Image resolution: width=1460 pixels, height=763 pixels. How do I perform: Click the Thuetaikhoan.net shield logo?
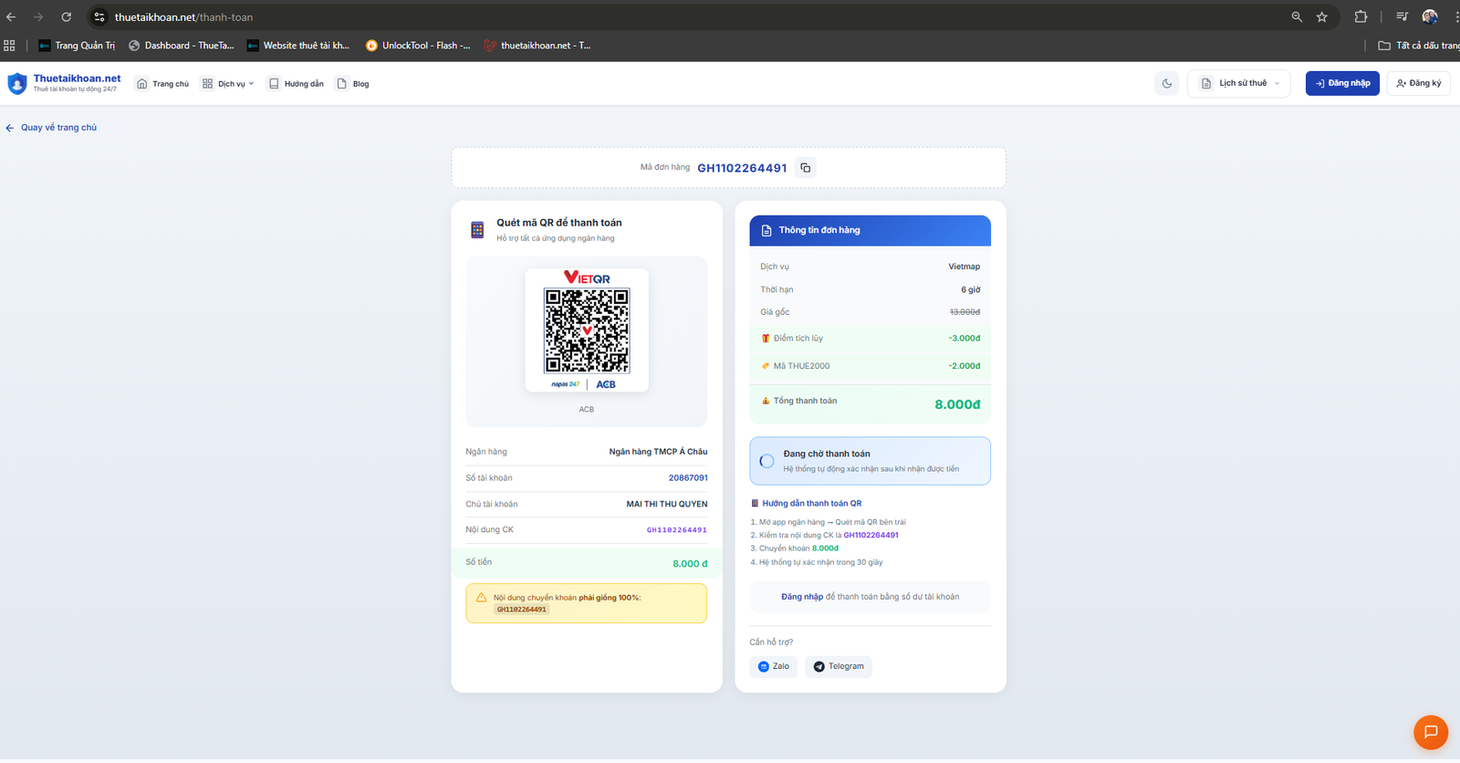pyautogui.click(x=17, y=84)
